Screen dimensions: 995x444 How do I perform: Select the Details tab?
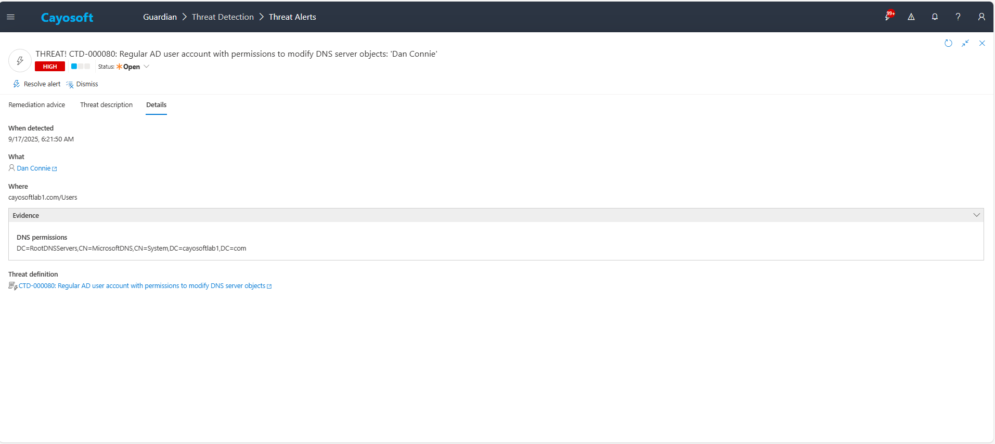pyautogui.click(x=156, y=105)
